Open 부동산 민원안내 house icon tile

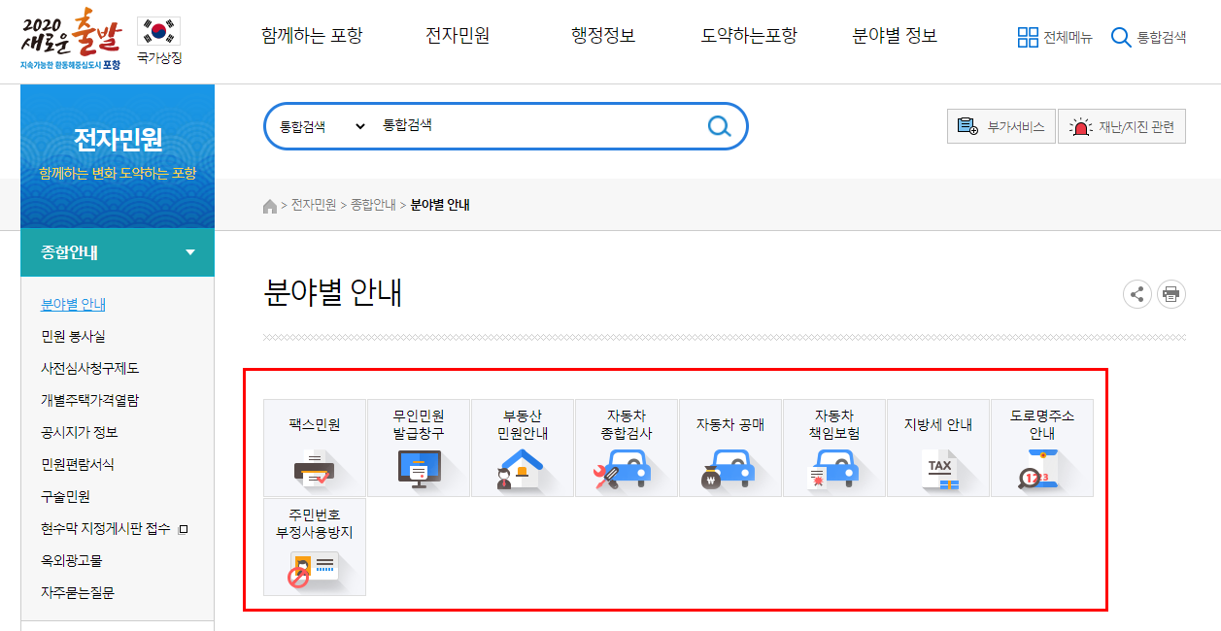(x=523, y=448)
